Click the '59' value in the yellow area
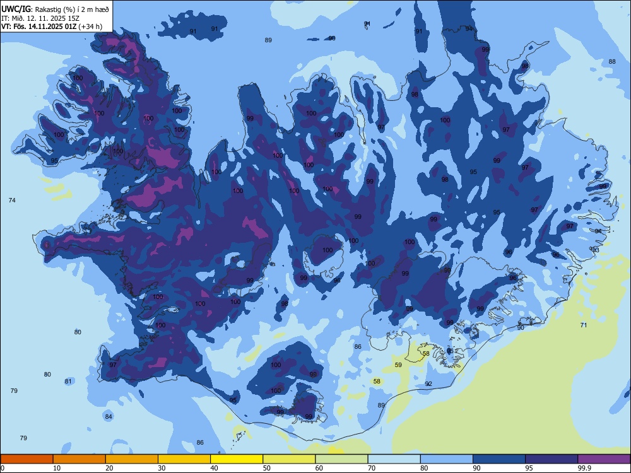The width and height of the screenshot is (631, 473). (x=398, y=365)
